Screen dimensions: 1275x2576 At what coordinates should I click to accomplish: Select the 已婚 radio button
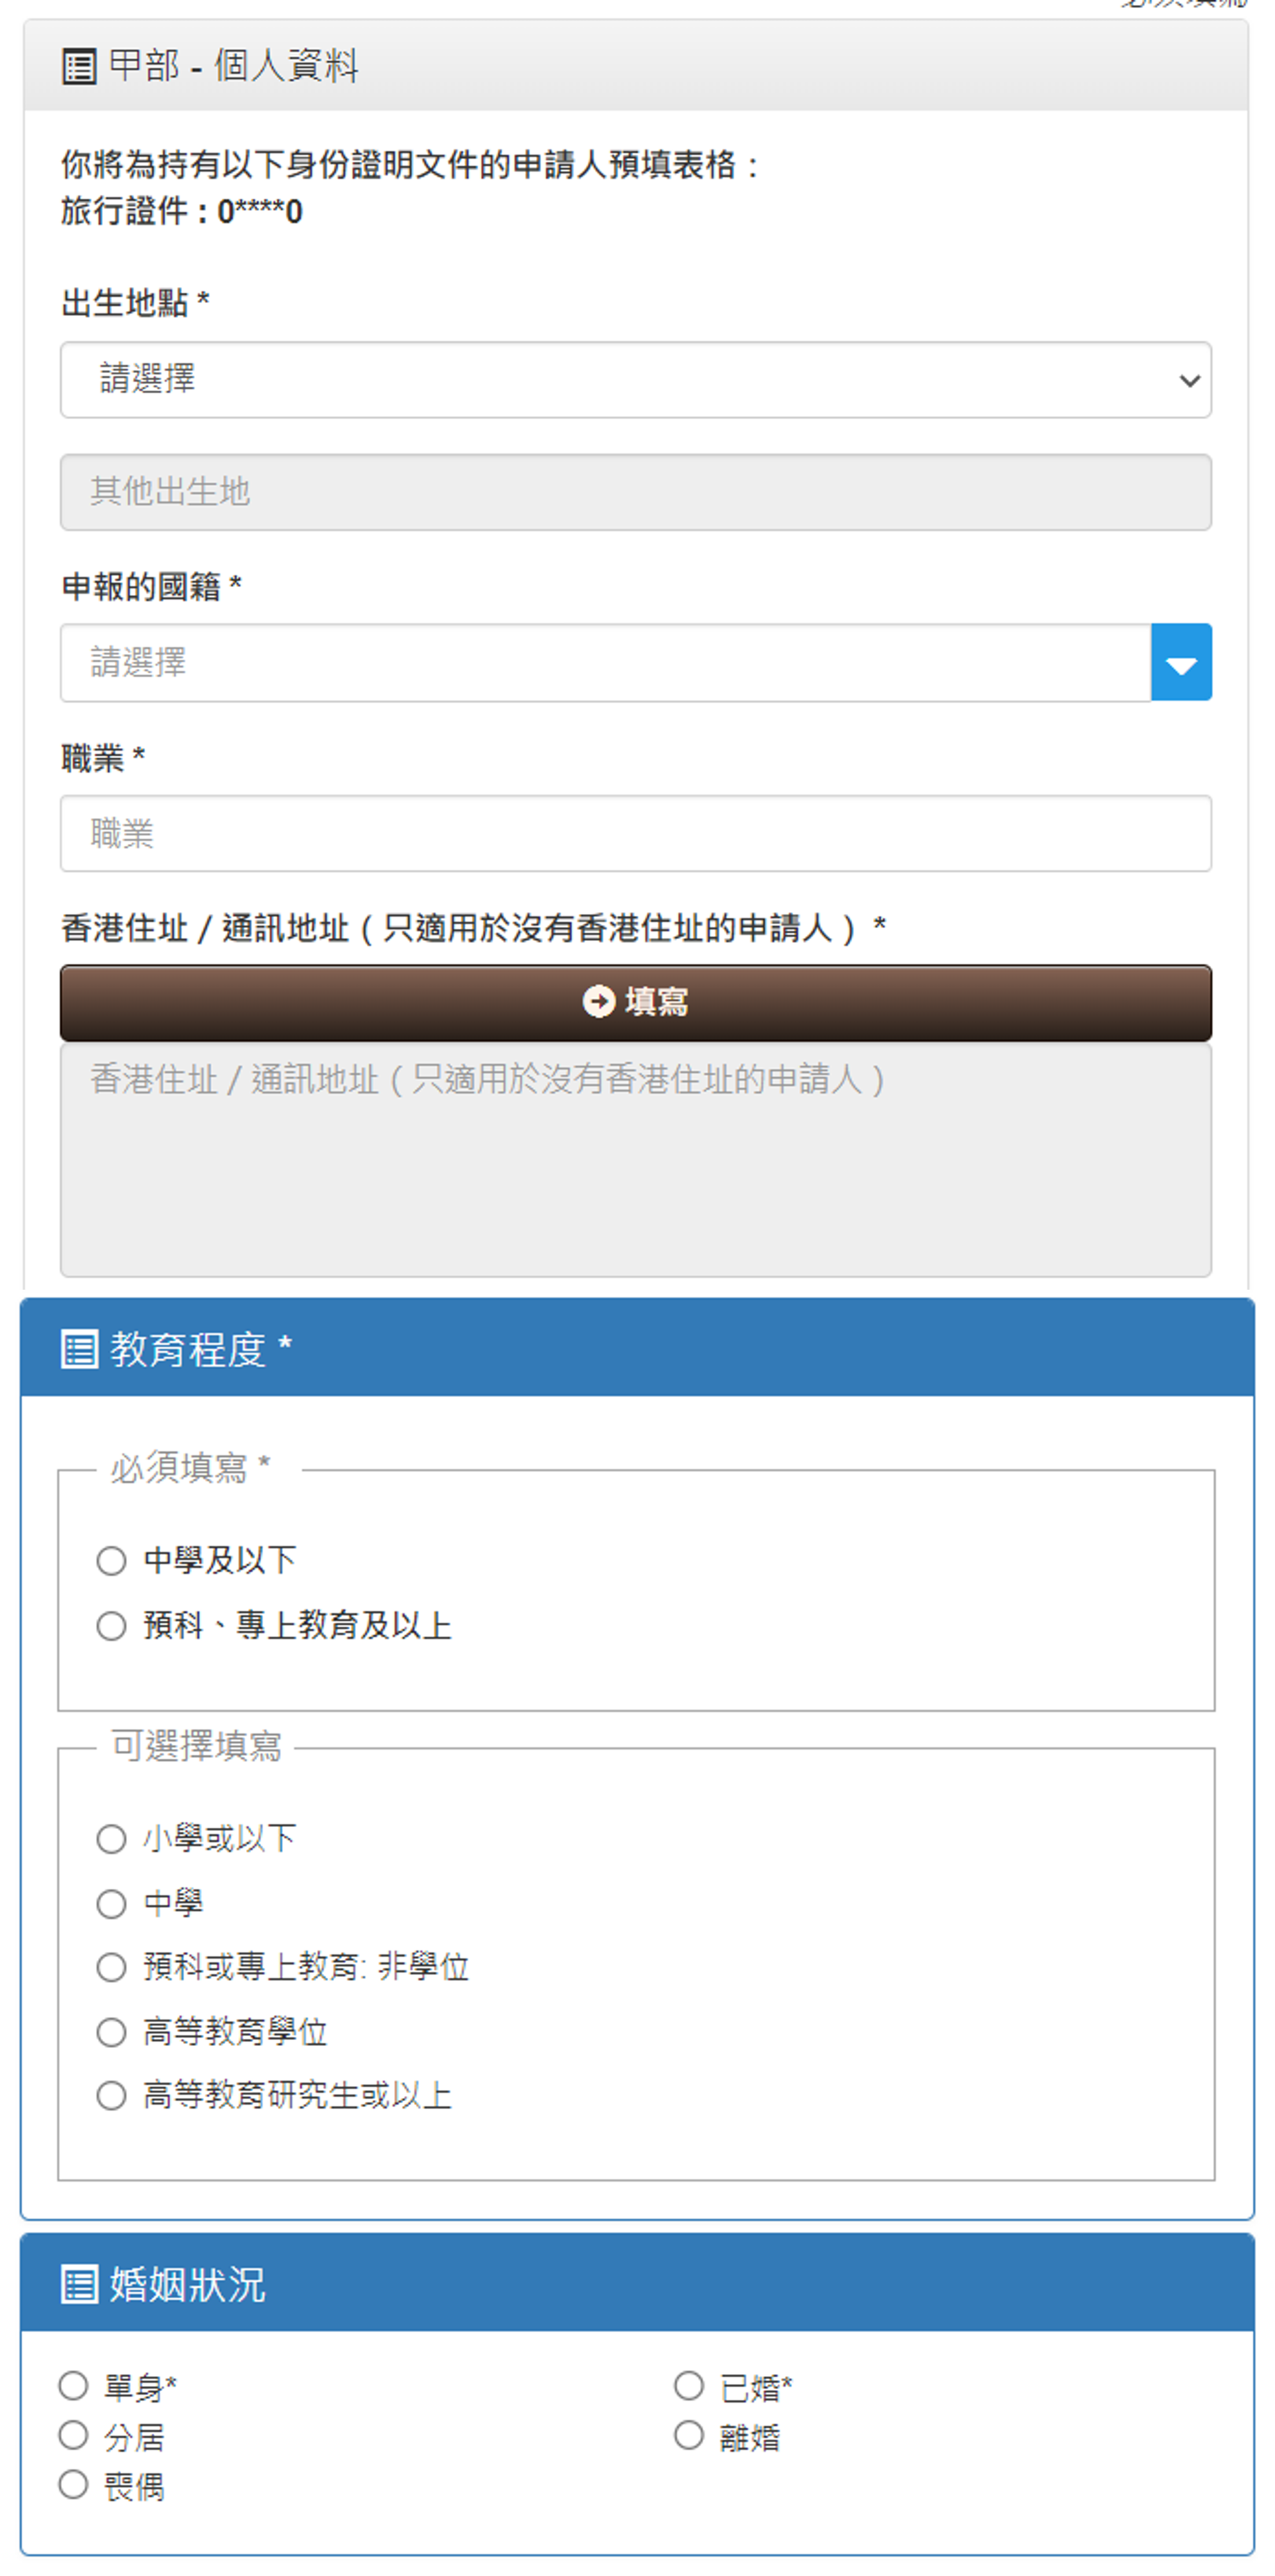tap(689, 2386)
